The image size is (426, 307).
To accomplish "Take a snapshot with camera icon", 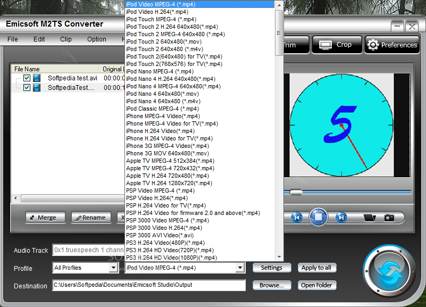I will (389, 218).
